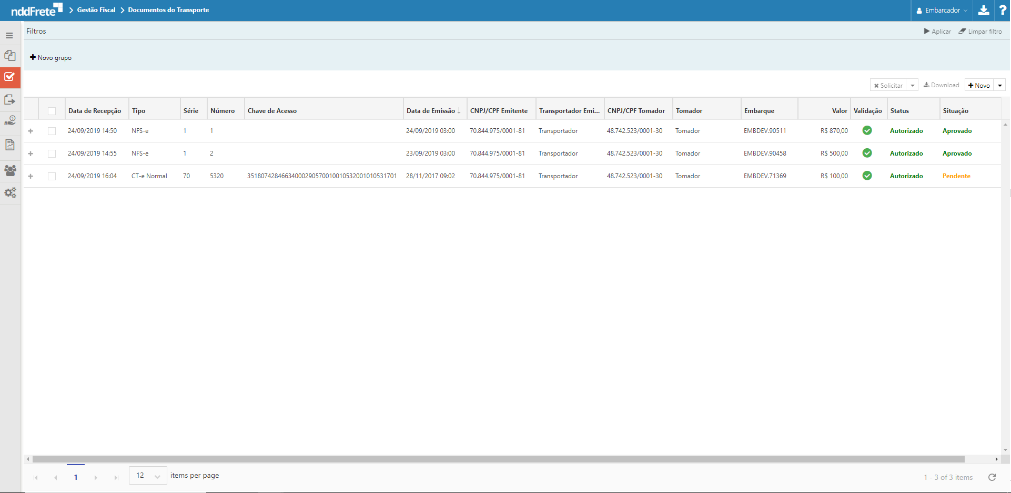Open help via the question mark icon
Screen dimensions: 1011x493
point(1003,11)
